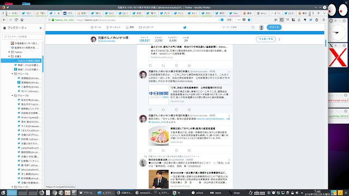This screenshot has width=349, height=196.
Task: Open the Firefox hamburger menu
Action: pos(323,20)
